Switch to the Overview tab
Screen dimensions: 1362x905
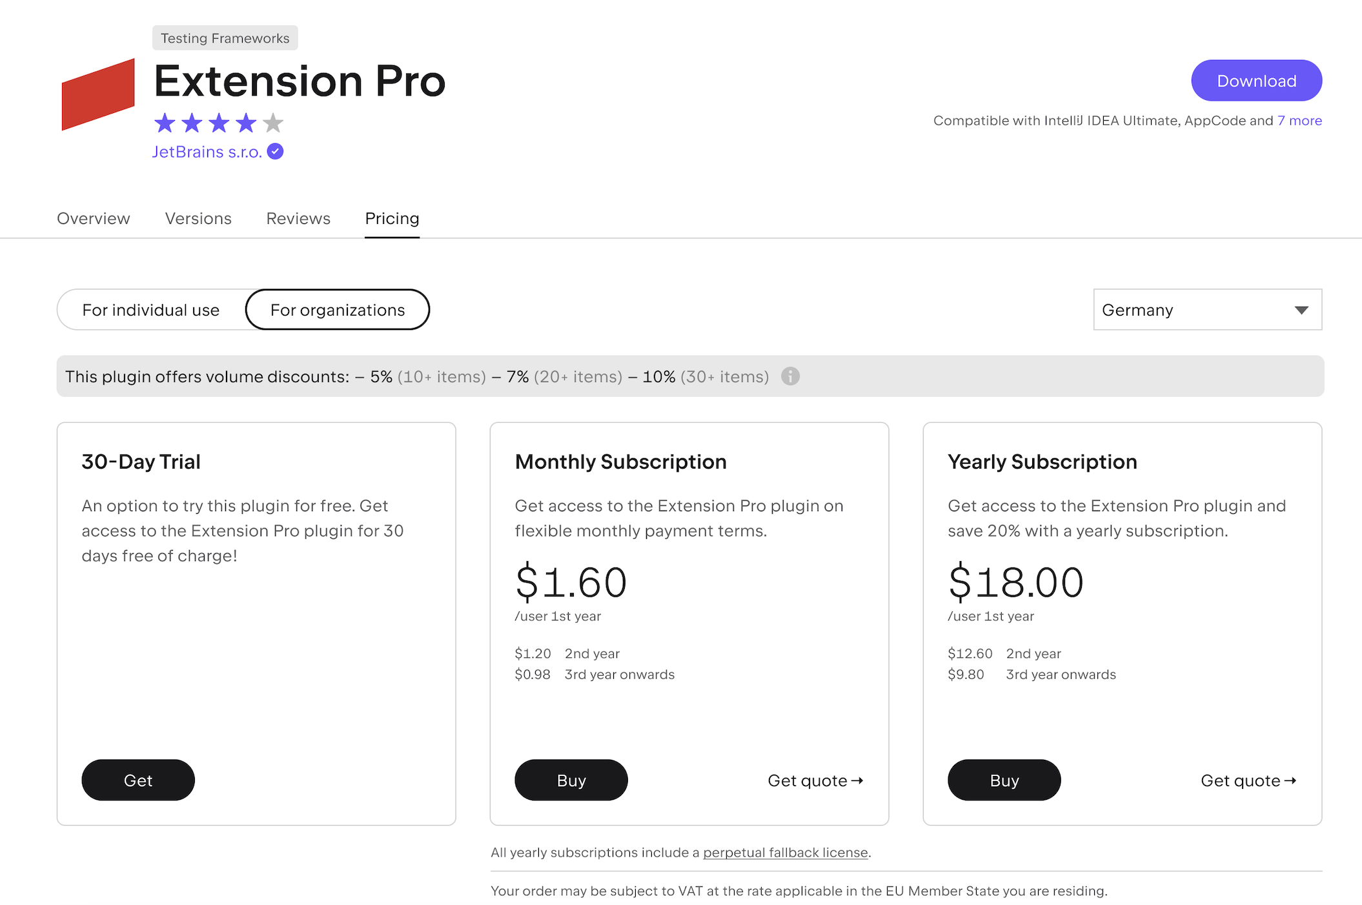tap(93, 217)
